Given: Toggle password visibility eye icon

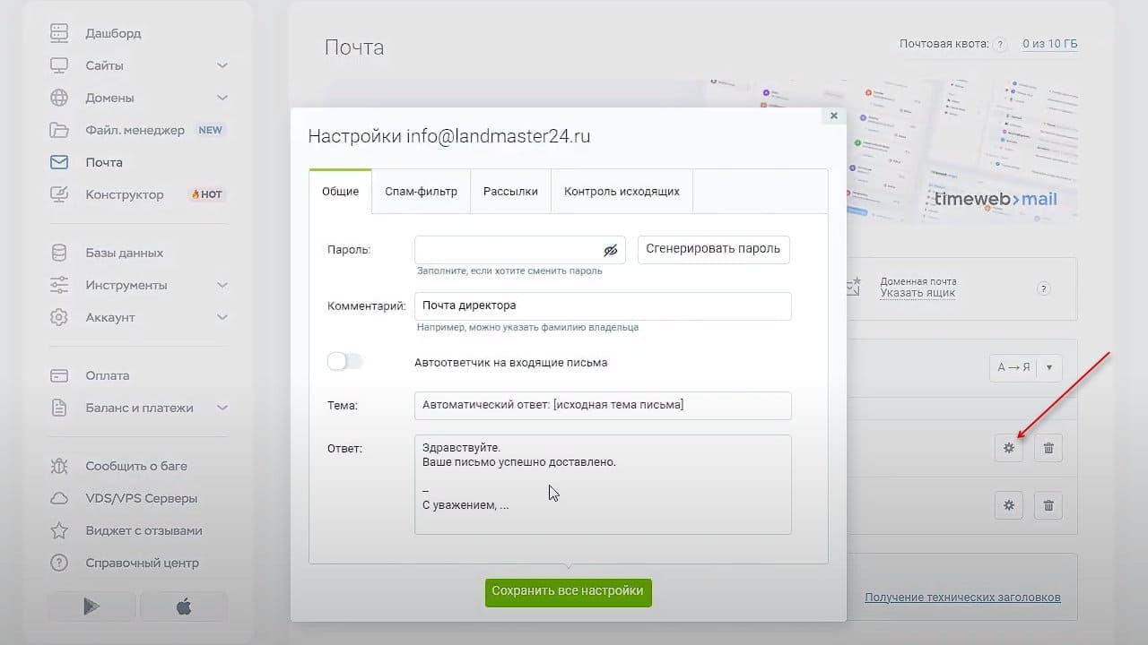Looking at the screenshot, I should pyautogui.click(x=611, y=250).
